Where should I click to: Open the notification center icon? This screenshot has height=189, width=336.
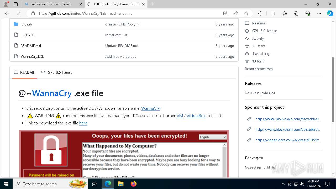click(327, 184)
